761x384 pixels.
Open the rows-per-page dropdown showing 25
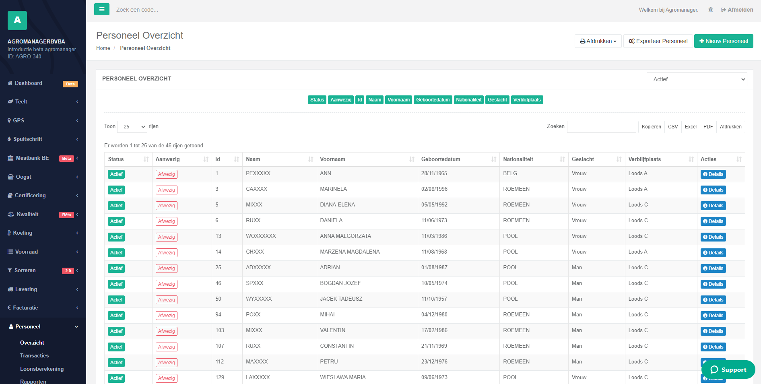[x=132, y=126]
